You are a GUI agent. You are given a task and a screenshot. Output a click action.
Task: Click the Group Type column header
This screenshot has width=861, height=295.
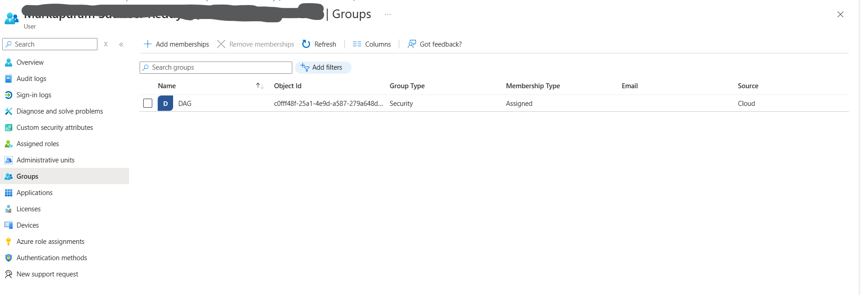click(407, 86)
